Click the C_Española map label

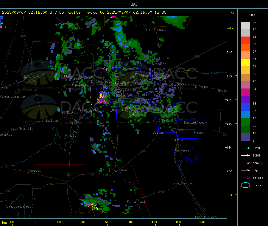click(x=128, y=69)
